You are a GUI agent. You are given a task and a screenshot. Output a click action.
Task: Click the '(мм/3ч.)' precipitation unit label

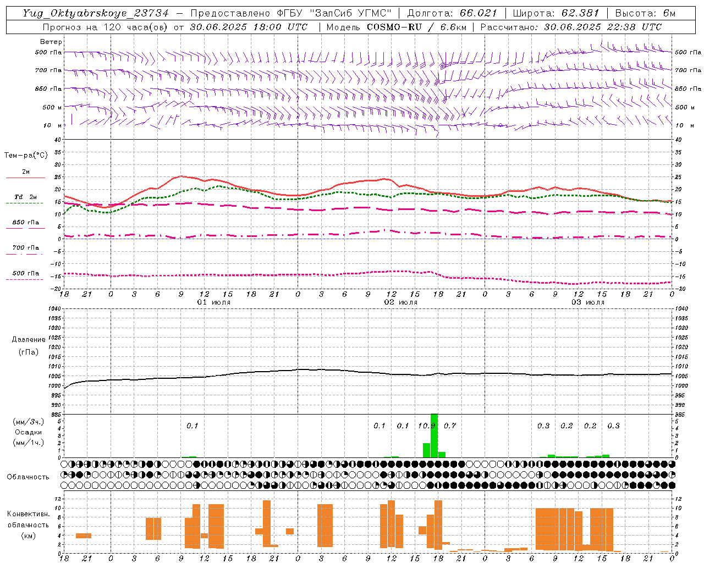[x=29, y=422]
